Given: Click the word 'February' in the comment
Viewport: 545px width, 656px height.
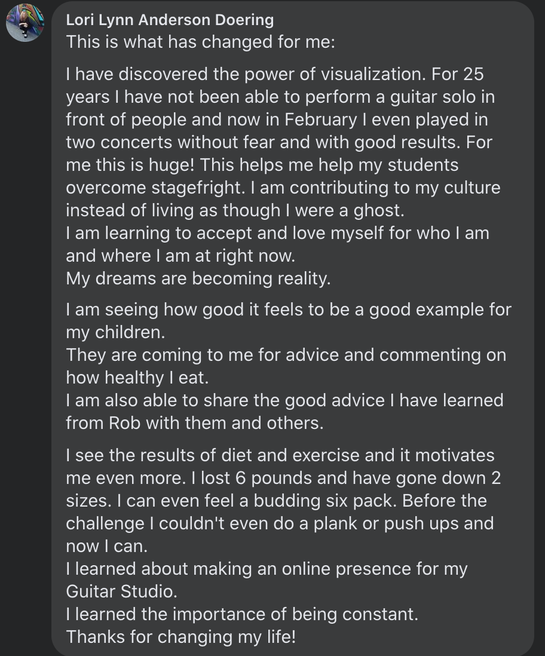Looking at the screenshot, I should 321,119.
